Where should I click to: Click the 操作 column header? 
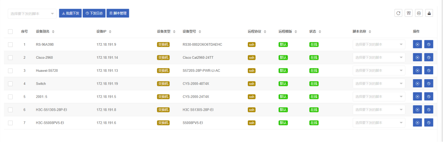point(416,32)
